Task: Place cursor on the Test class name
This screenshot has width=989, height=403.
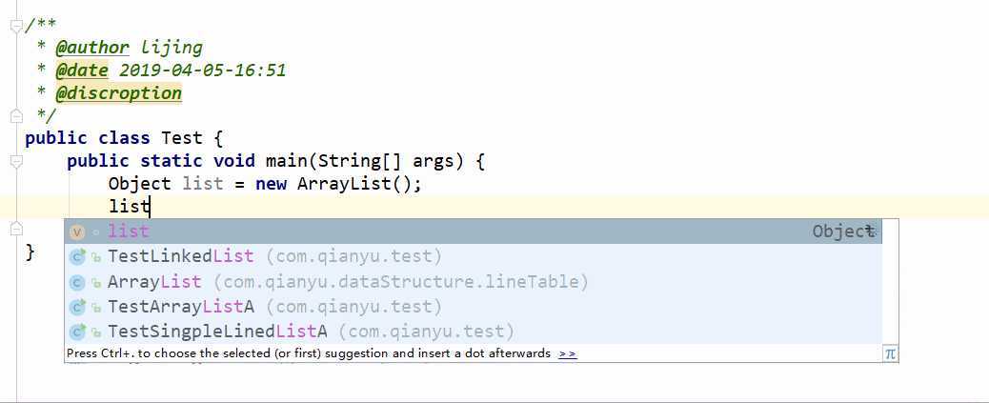Action: [182, 138]
